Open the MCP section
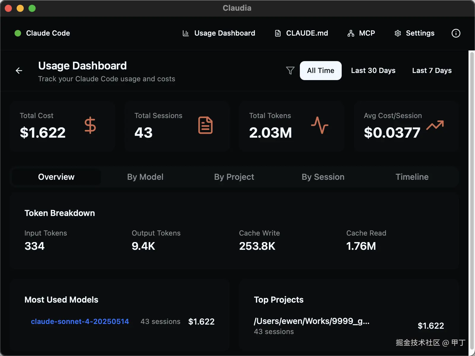475x356 pixels. click(361, 33)
